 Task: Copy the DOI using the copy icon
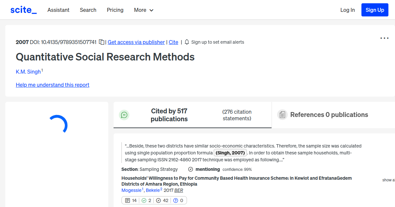click(x=101, y=42)
